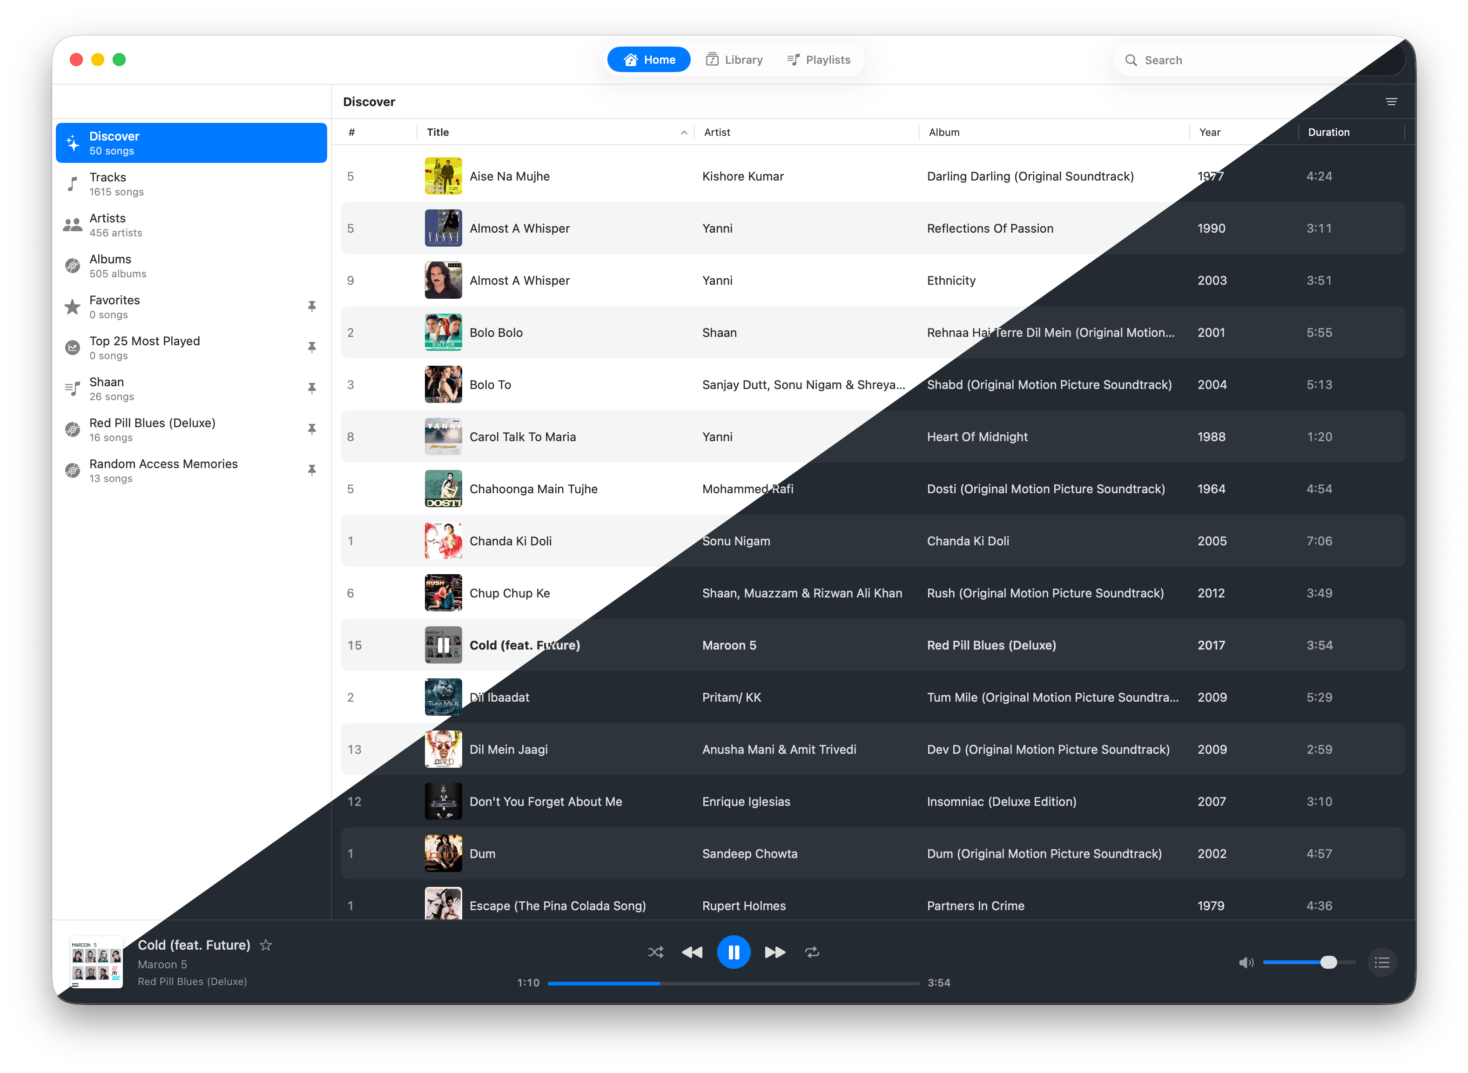Click the song progress bar
This screenshot has height=1073, width=1468.
click(734, 983)
